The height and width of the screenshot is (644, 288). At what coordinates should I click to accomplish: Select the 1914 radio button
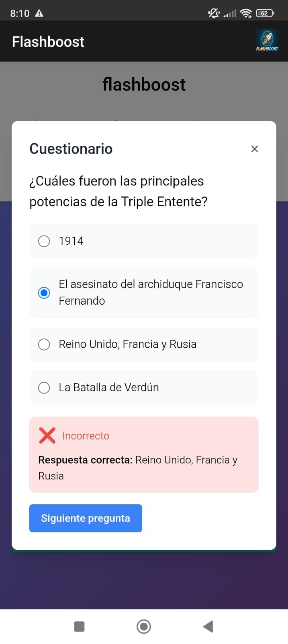click(44, 241)
